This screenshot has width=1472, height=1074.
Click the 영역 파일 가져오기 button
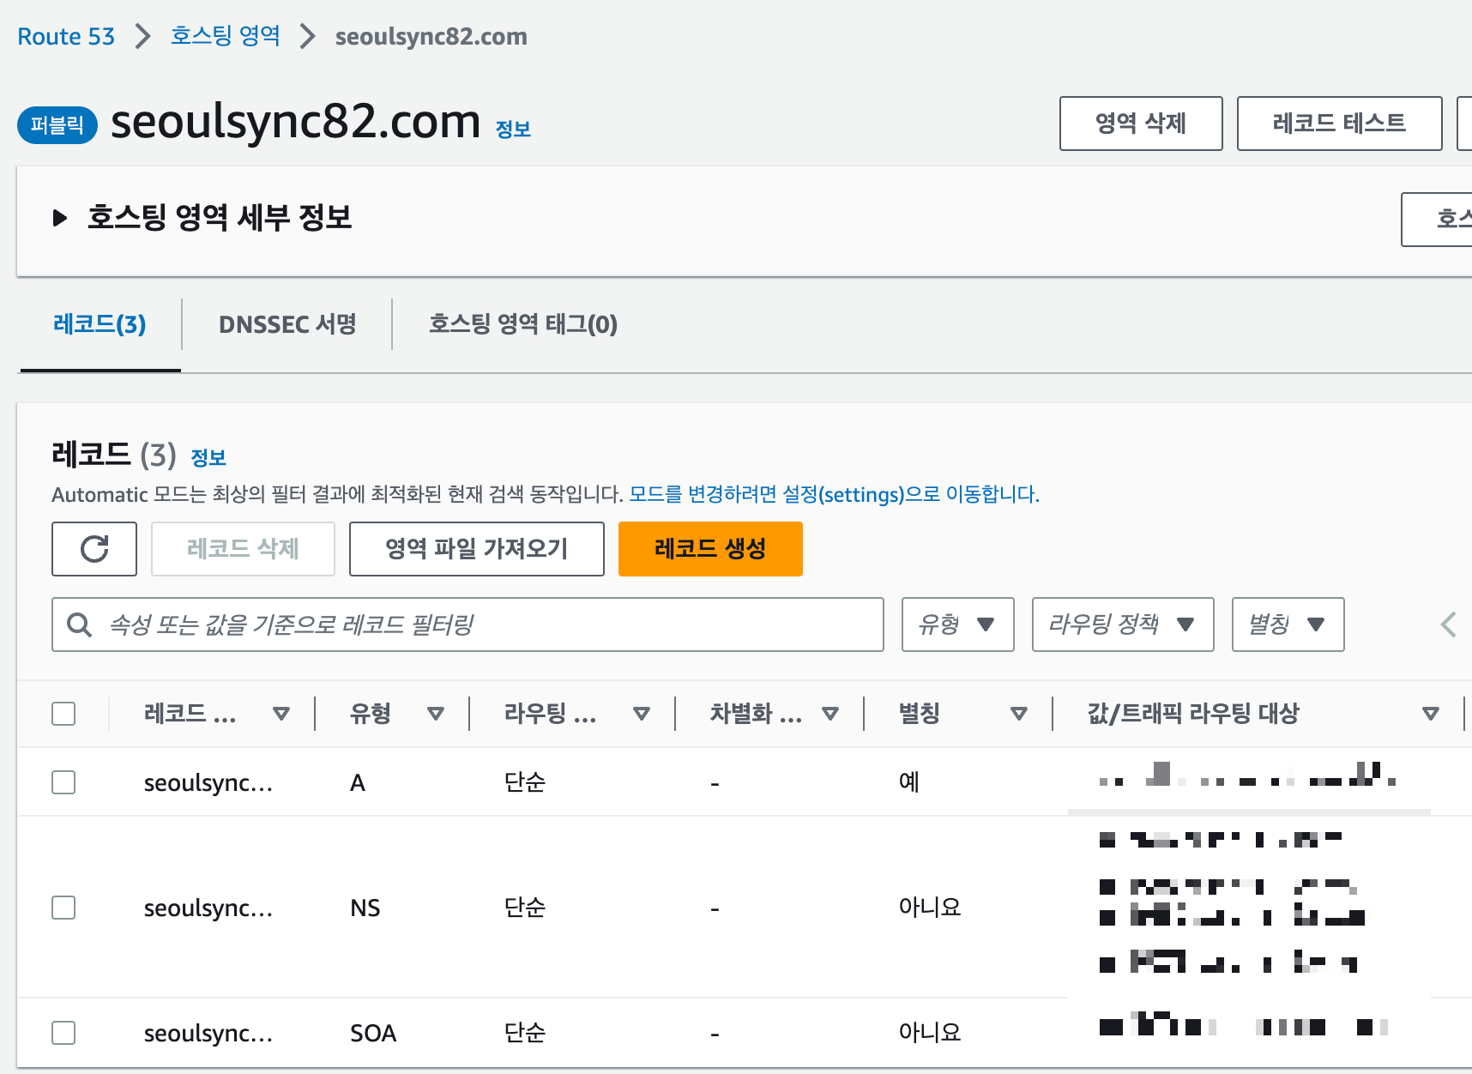pos(477,549)
